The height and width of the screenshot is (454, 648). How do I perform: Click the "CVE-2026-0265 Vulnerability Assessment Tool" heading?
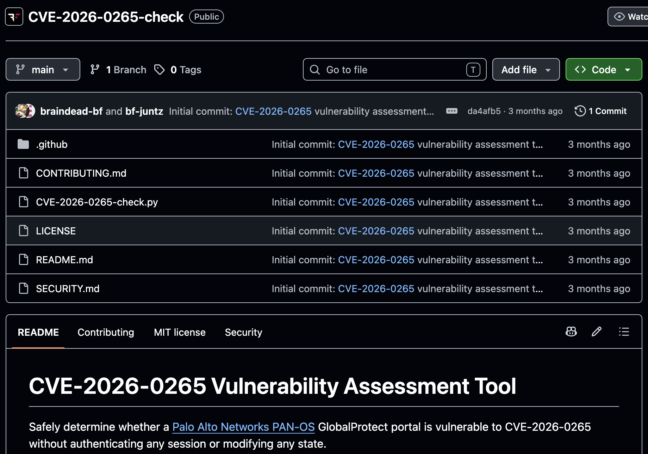click(x=273, y=386)
